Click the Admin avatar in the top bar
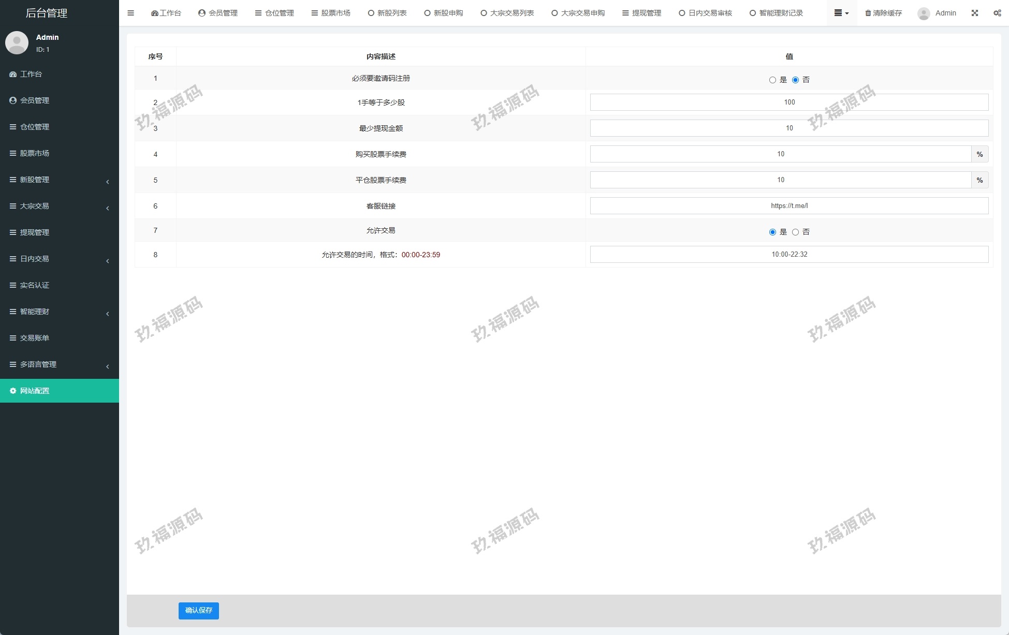 [x=924, y=13]
